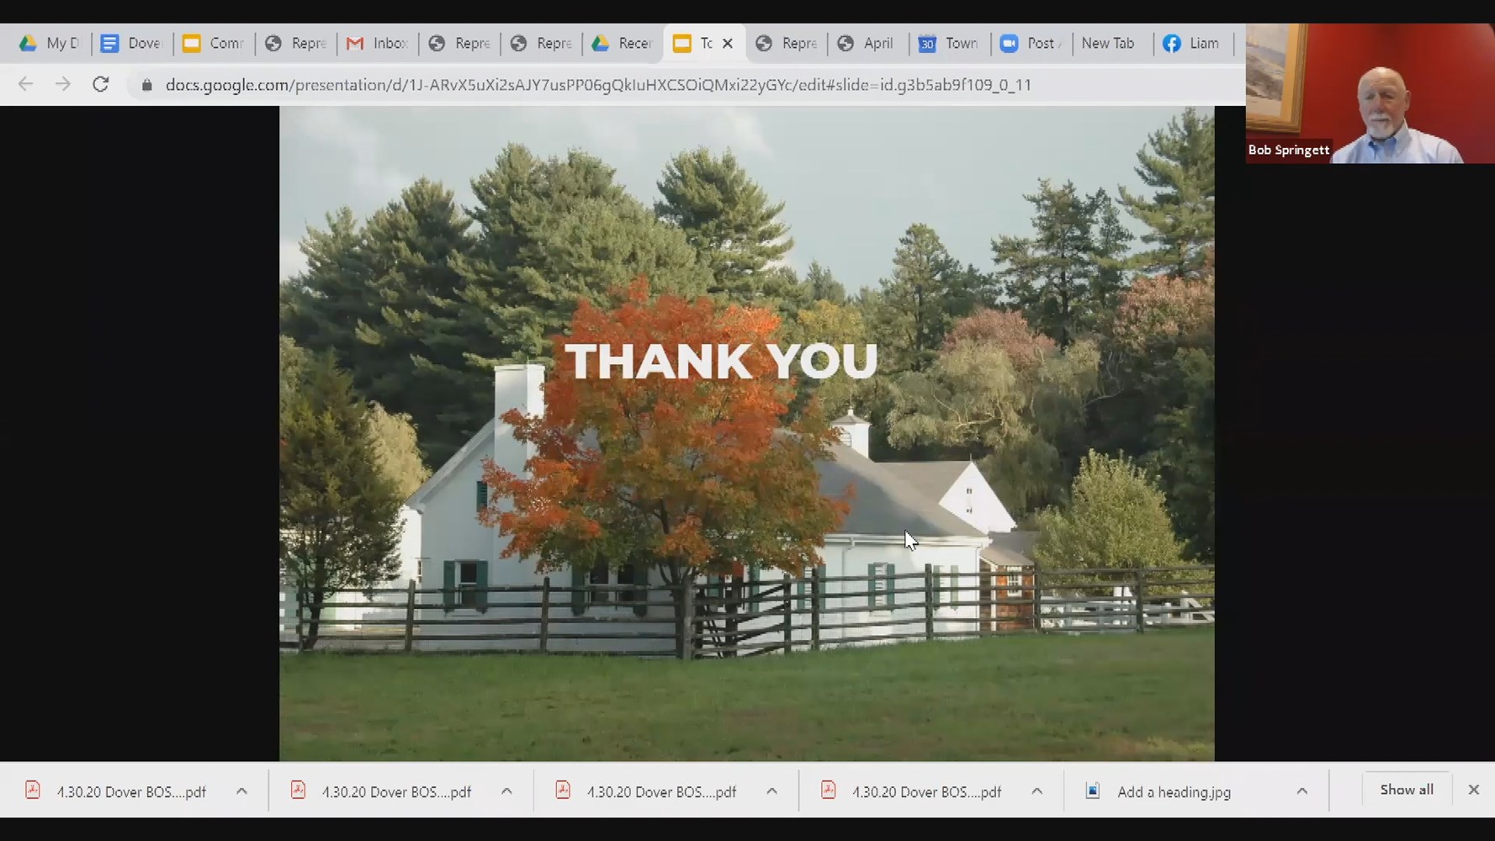Viewport: 1495px width, 841px height.
Task: Expand options for first Dover BOS pdf
Action: [241, 791]
